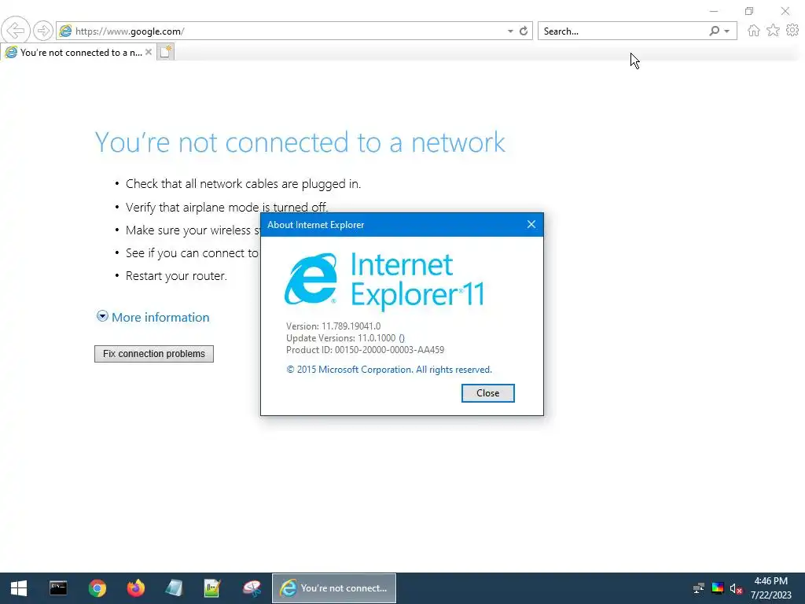Launch Firefox from the taskbar

[136, 588]
